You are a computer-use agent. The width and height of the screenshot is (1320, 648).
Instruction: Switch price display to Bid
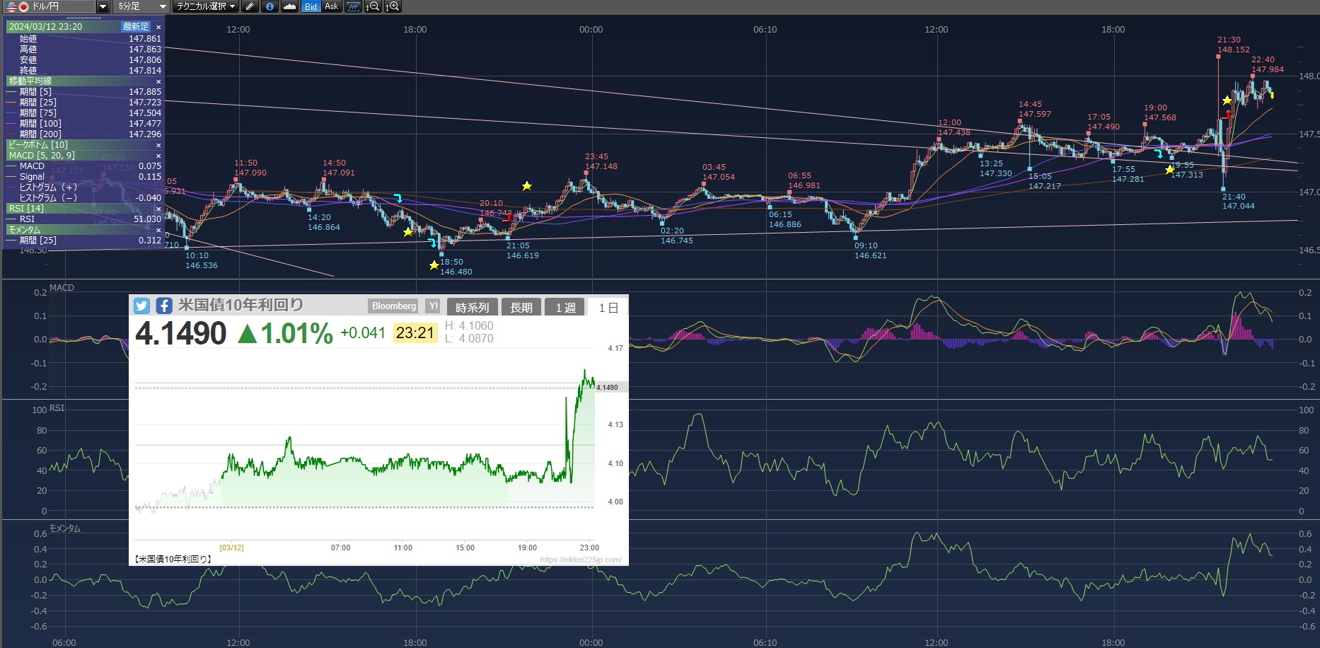click(x=311, y=6)
